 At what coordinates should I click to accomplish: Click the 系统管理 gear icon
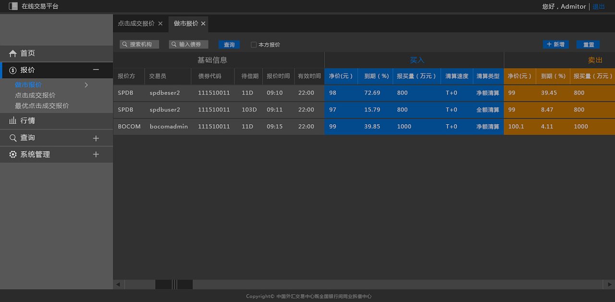click(x=13, y=155)
